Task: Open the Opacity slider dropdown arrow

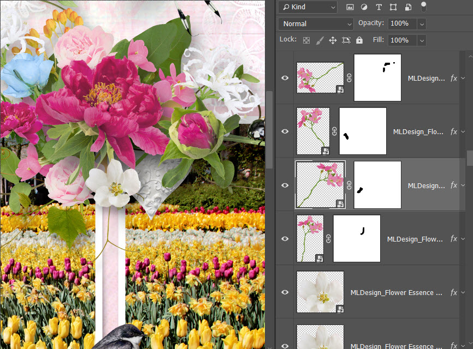Action: 422,24
